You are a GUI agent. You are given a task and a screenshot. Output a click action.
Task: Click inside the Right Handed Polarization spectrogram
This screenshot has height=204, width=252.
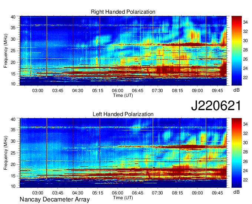tap(123, 51)
